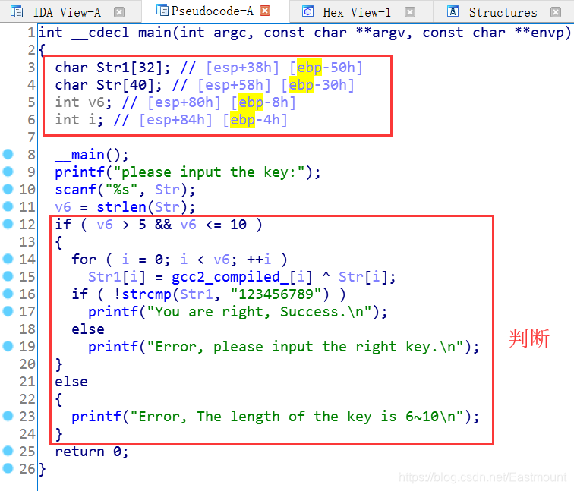Click highlighted ebp in ebp-8h comment
574x491 pixels.
[251, 102]
